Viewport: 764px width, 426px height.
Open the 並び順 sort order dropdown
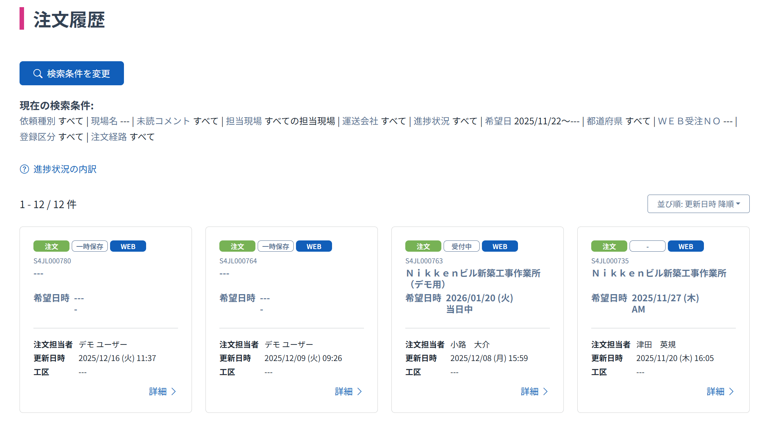[x=698, y=204]
